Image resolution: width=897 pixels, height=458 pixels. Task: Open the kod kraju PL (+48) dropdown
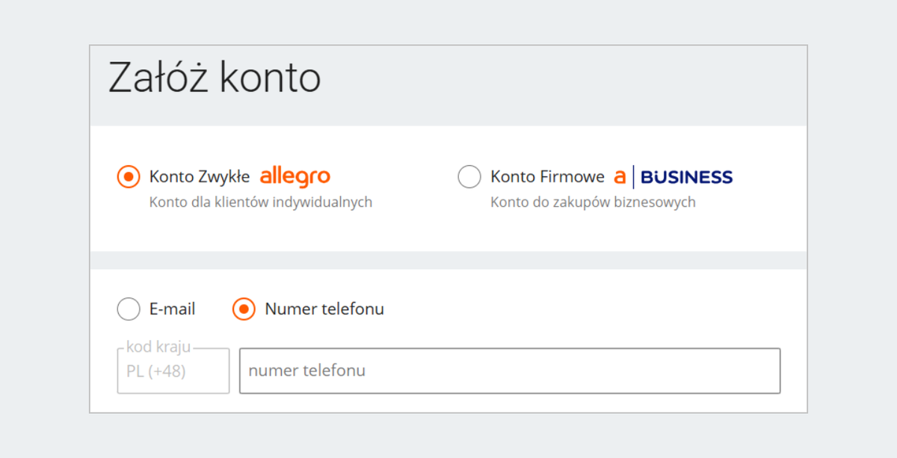tap(173, 371)
